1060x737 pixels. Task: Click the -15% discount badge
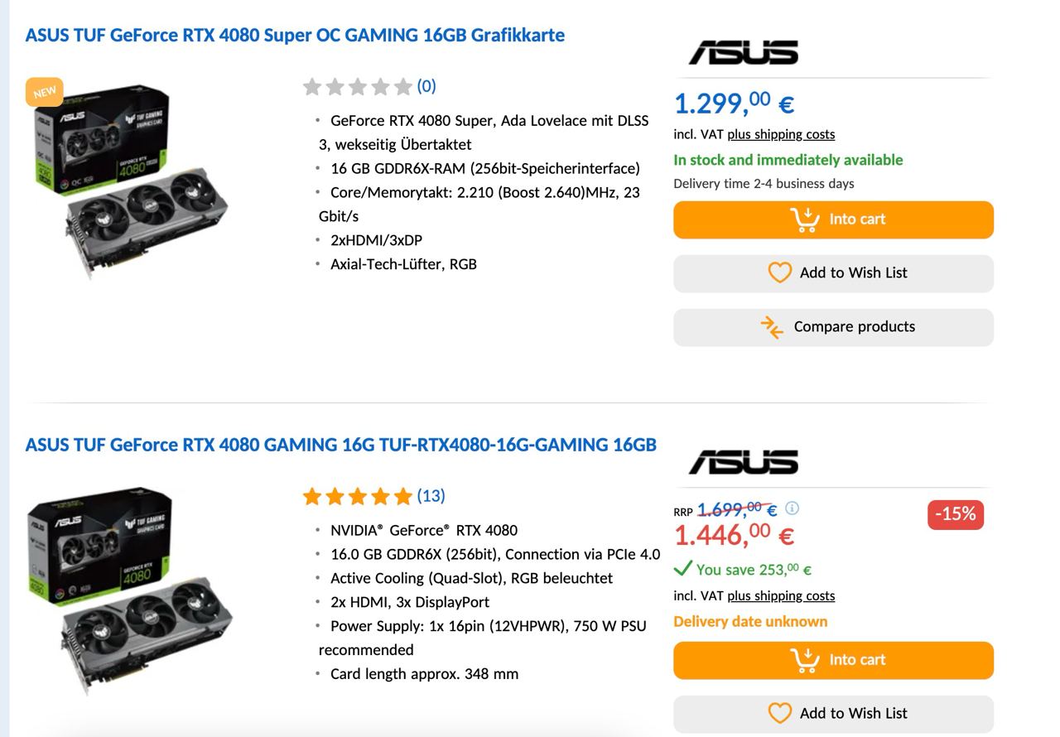[955, 514]
